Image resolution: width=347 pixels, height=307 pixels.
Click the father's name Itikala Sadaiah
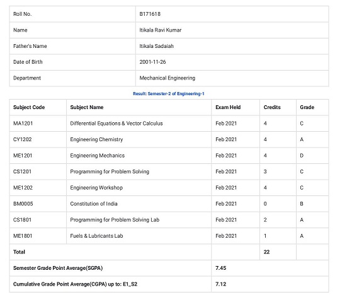point(156,46)
